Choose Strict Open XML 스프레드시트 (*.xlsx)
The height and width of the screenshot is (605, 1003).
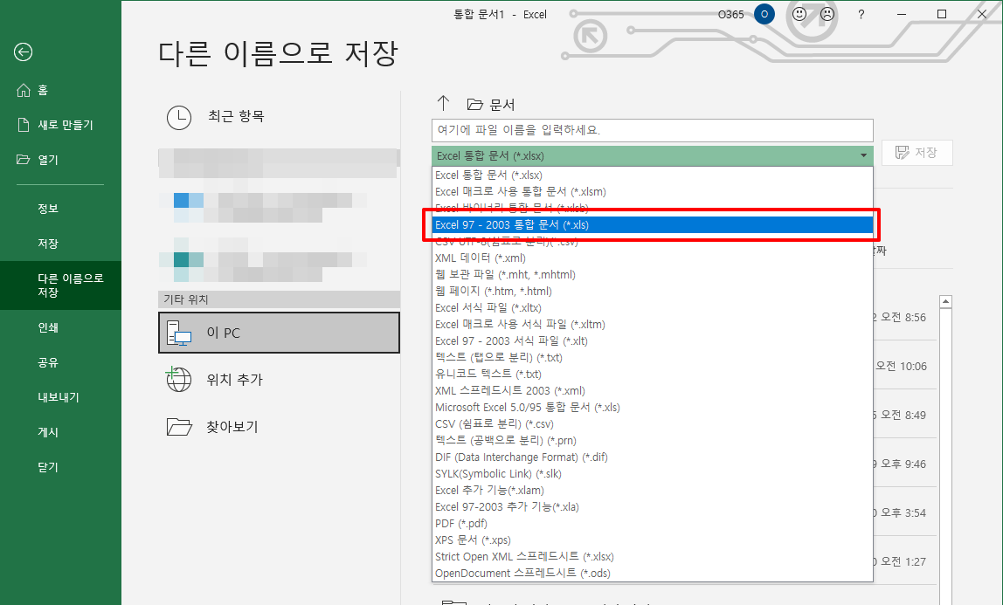pos(653,557)
